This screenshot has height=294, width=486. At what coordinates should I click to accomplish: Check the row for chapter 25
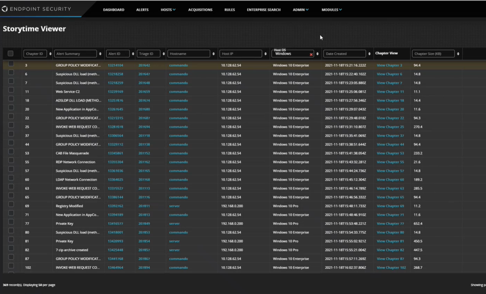tap(11, 125)
